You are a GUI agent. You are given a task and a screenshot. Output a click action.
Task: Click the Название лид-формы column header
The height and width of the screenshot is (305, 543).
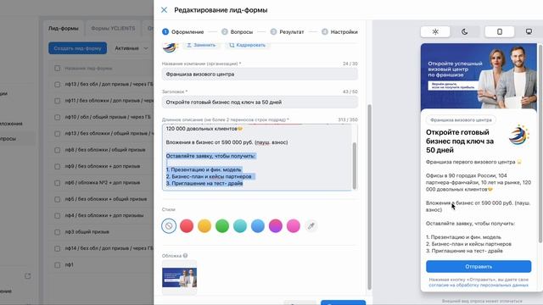click(88, 68)
